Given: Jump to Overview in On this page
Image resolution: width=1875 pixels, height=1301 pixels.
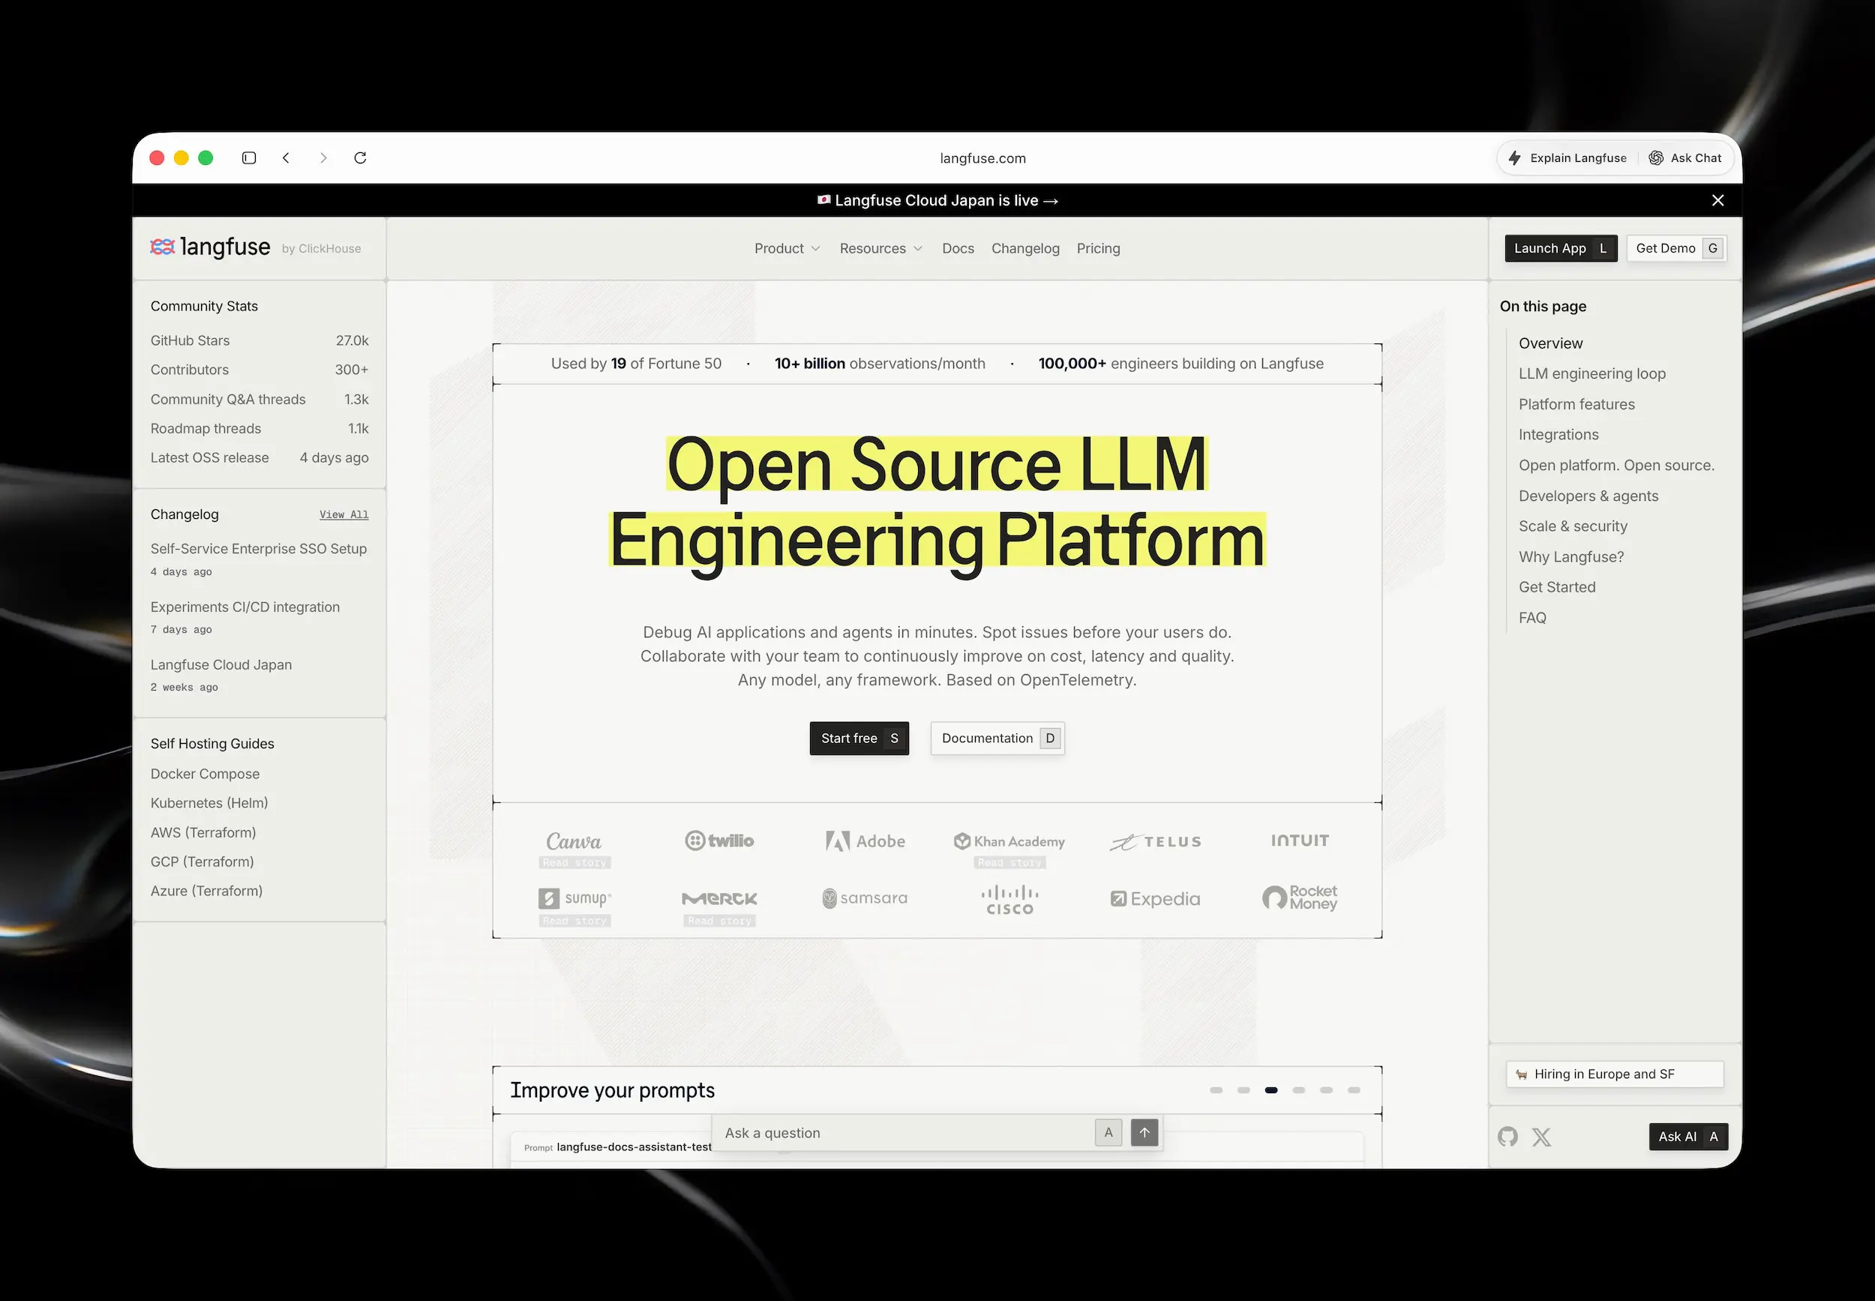Looking at the screenshot, I should tap(1550, 344).
